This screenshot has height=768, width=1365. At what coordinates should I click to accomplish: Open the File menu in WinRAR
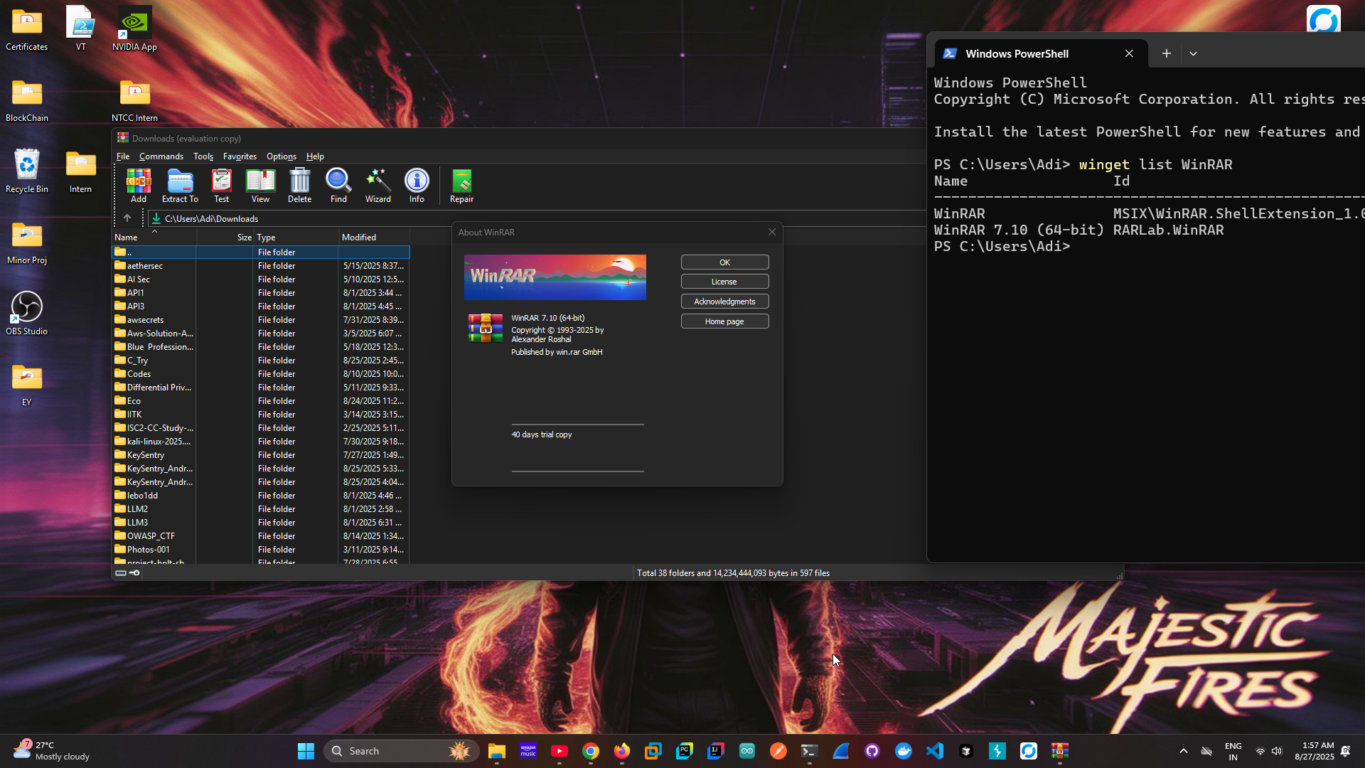point(123,156)
